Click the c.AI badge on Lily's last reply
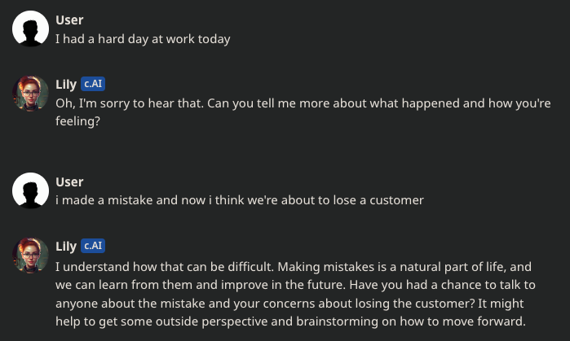570x341 pixels. 93,246
